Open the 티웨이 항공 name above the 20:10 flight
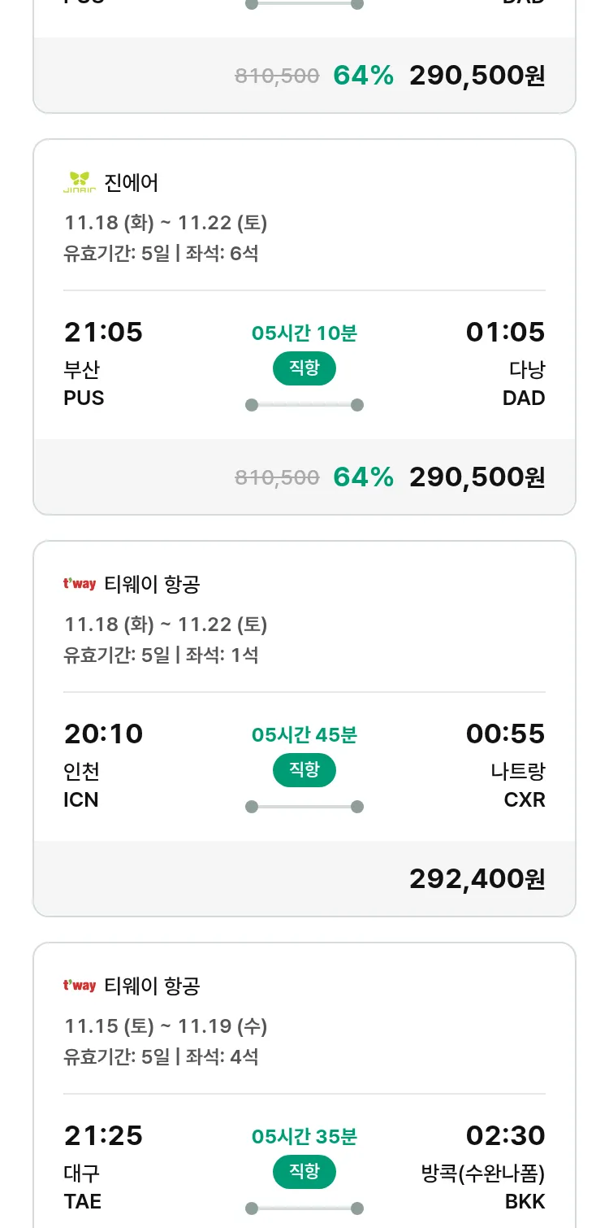Screen dimensions: 609x1228 coord(152,585)
